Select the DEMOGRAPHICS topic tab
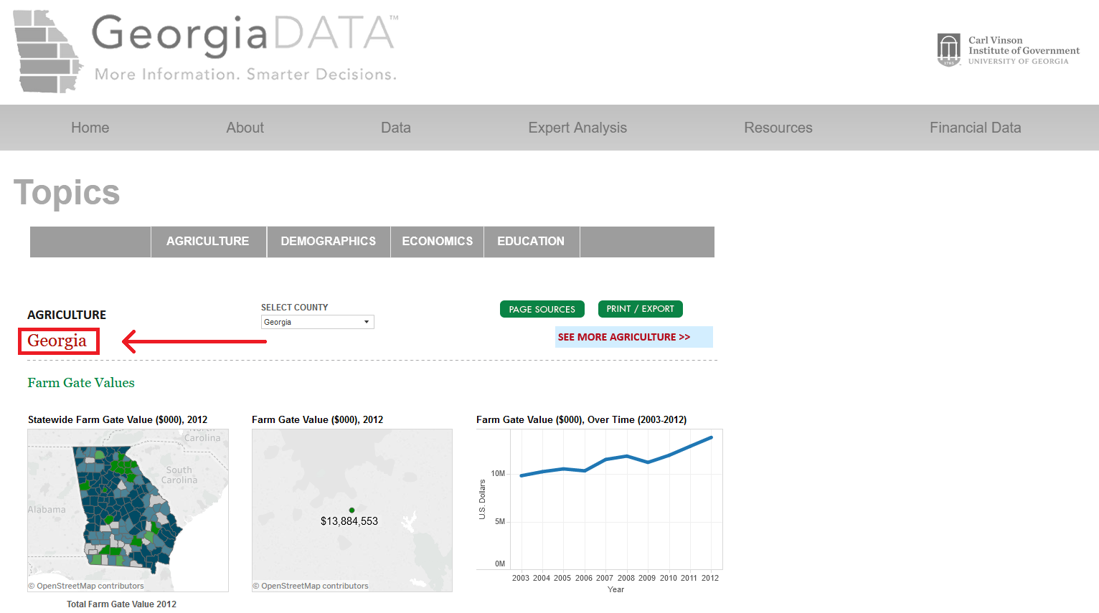Viewport: 1099px width, 613px height. [329, 242]
